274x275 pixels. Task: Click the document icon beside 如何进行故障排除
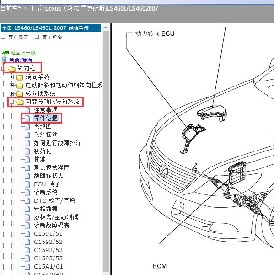(27, 143)
